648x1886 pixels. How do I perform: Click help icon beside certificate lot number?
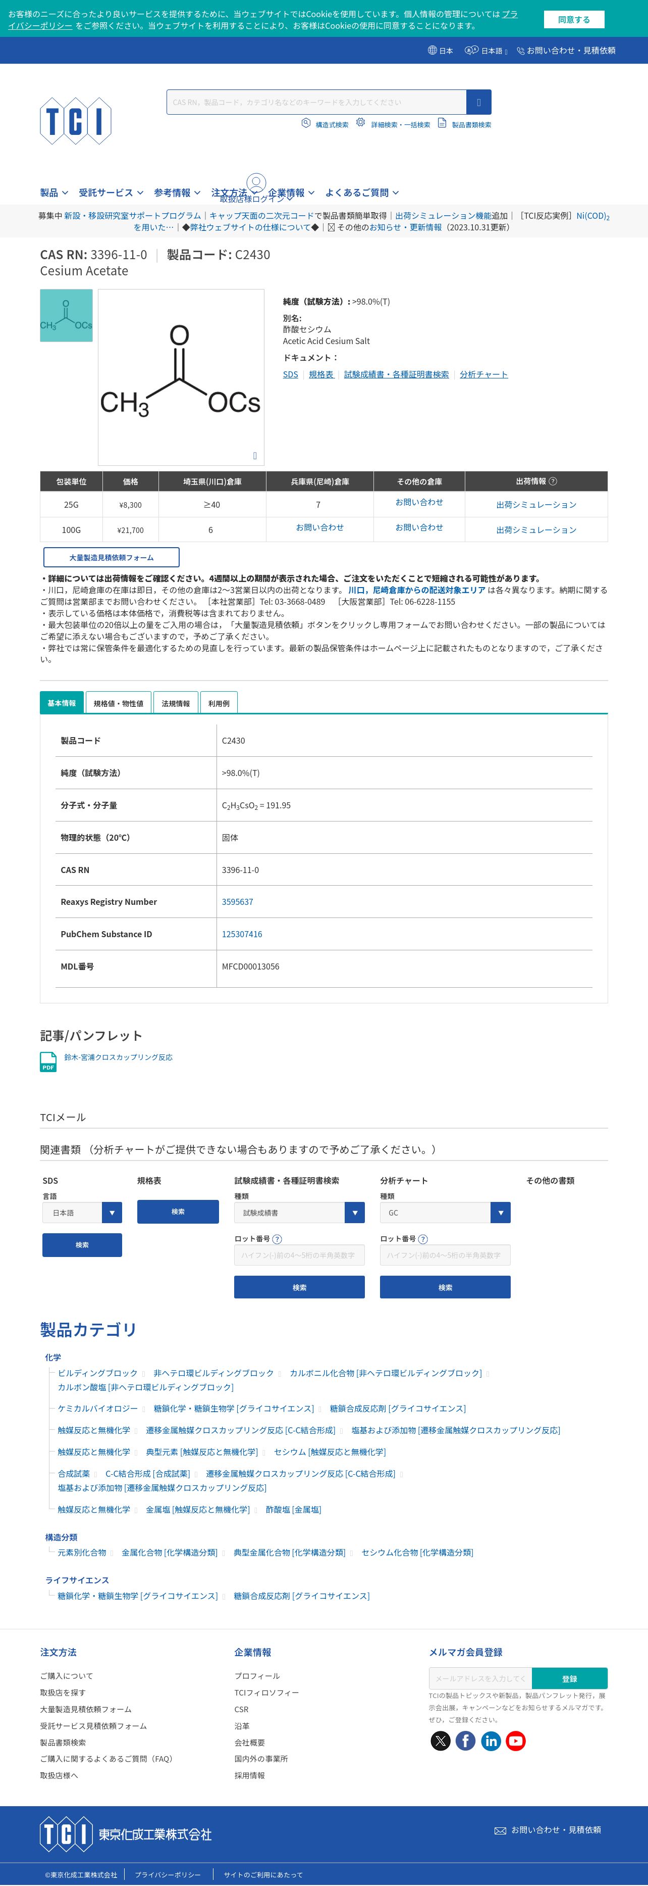click(x=277, y=1239)
